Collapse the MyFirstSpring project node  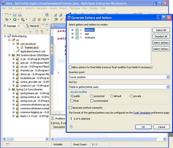tap(5, 36)
